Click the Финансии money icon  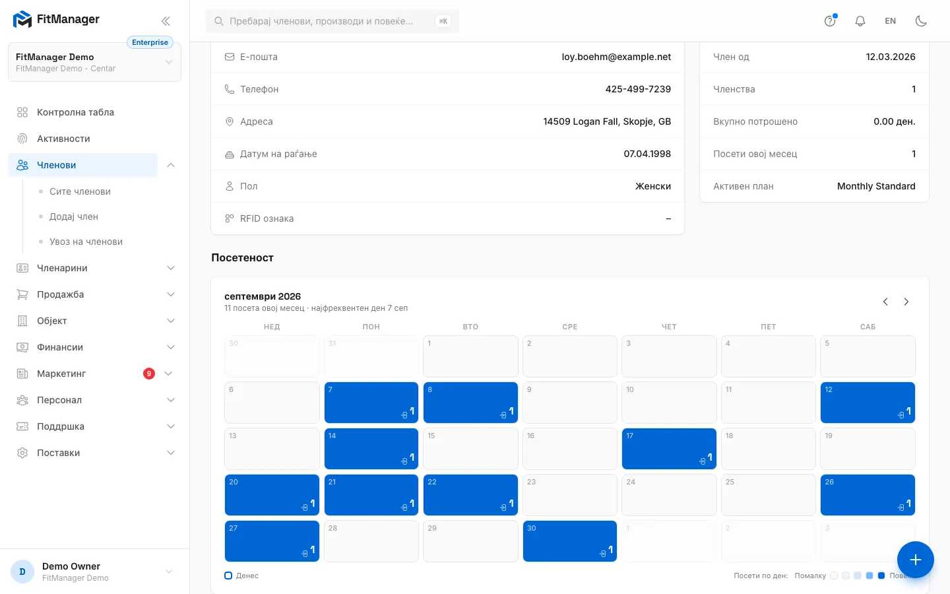coord(22,347)
